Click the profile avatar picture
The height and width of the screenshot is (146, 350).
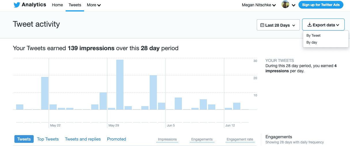tap(285, 5)
